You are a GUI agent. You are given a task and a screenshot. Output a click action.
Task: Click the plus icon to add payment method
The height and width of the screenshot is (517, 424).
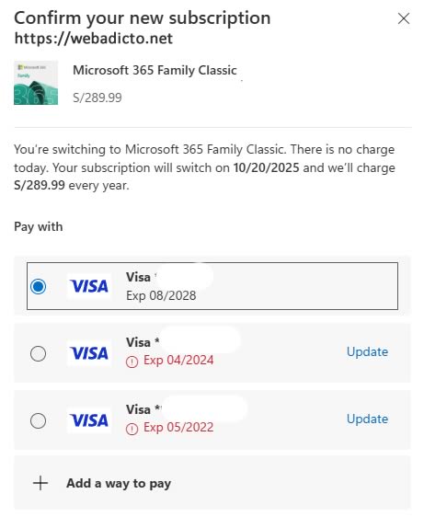click(40, 483)
